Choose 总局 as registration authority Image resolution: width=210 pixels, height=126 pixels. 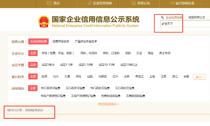tap(44, 76)
